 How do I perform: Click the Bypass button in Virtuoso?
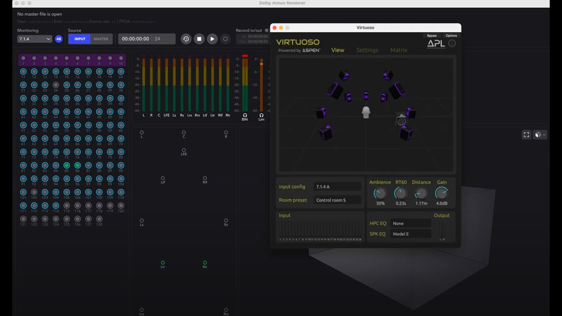click(432, 36)
